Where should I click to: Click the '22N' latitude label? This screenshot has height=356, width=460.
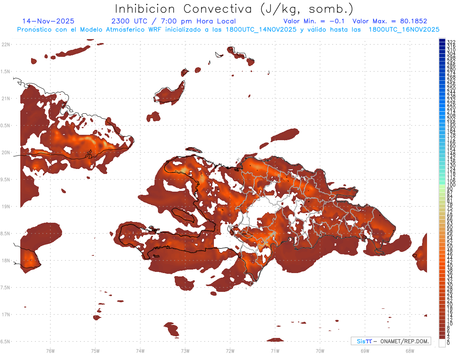click(x=6, y=45)
